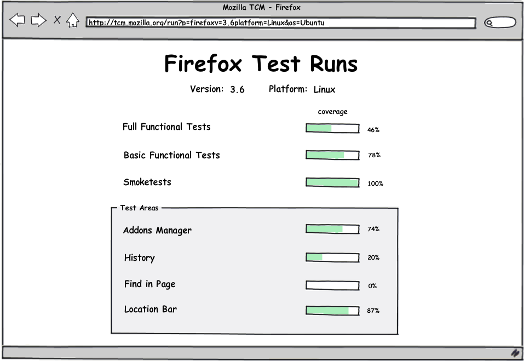Open Addons Manager test area
Image resolution: width=524 pixels, height=361 pixels.
(x=157, y=230)
